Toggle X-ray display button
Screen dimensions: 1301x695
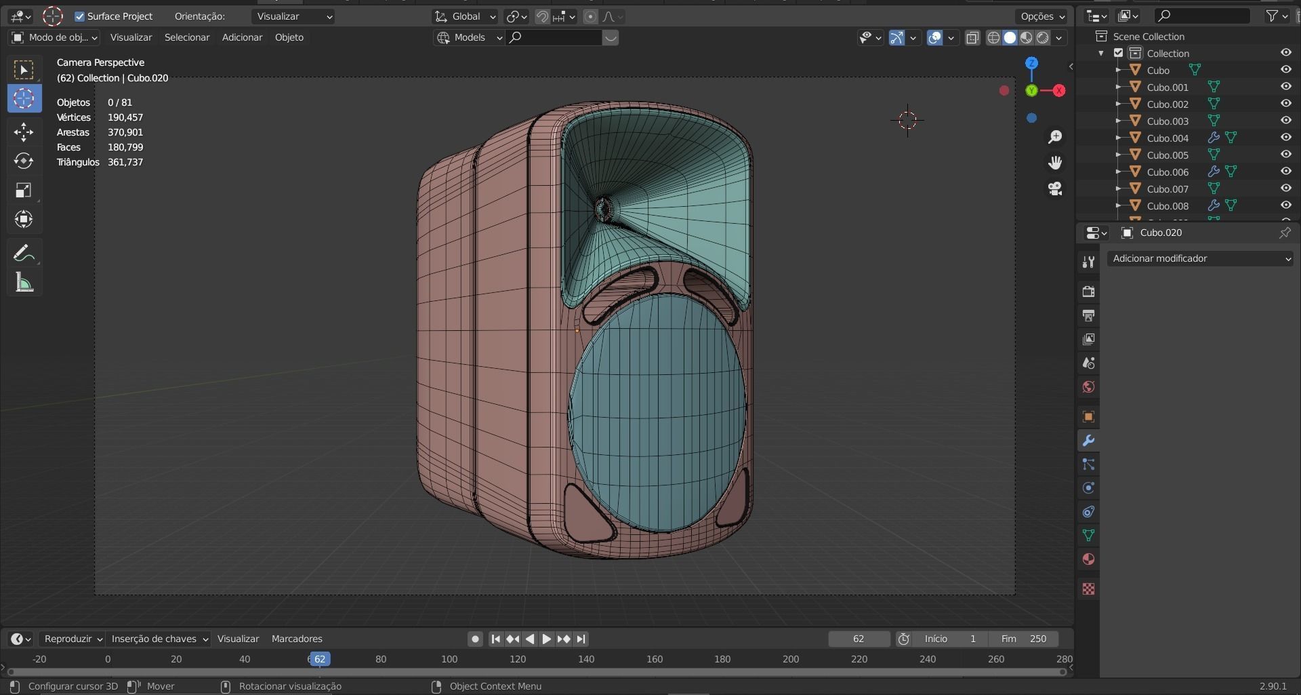click(972, 38)
